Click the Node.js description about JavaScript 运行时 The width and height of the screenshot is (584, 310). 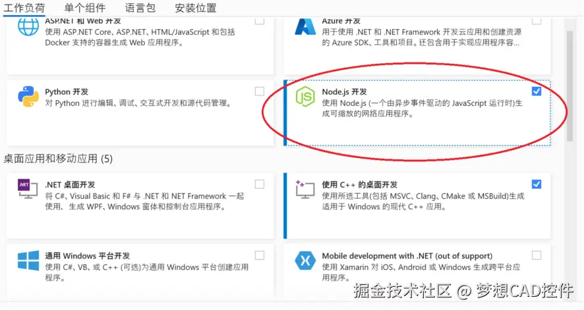tap(422, 108)
